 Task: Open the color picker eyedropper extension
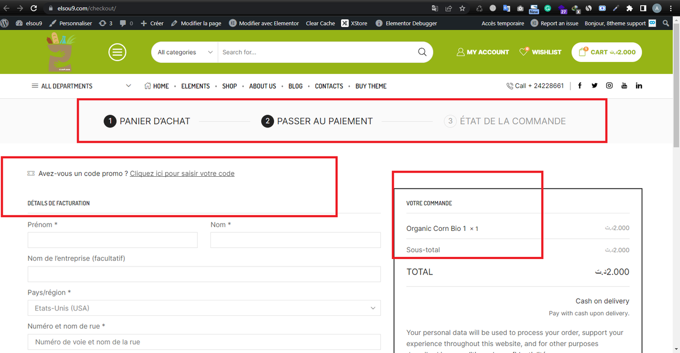tap(616, 8)
